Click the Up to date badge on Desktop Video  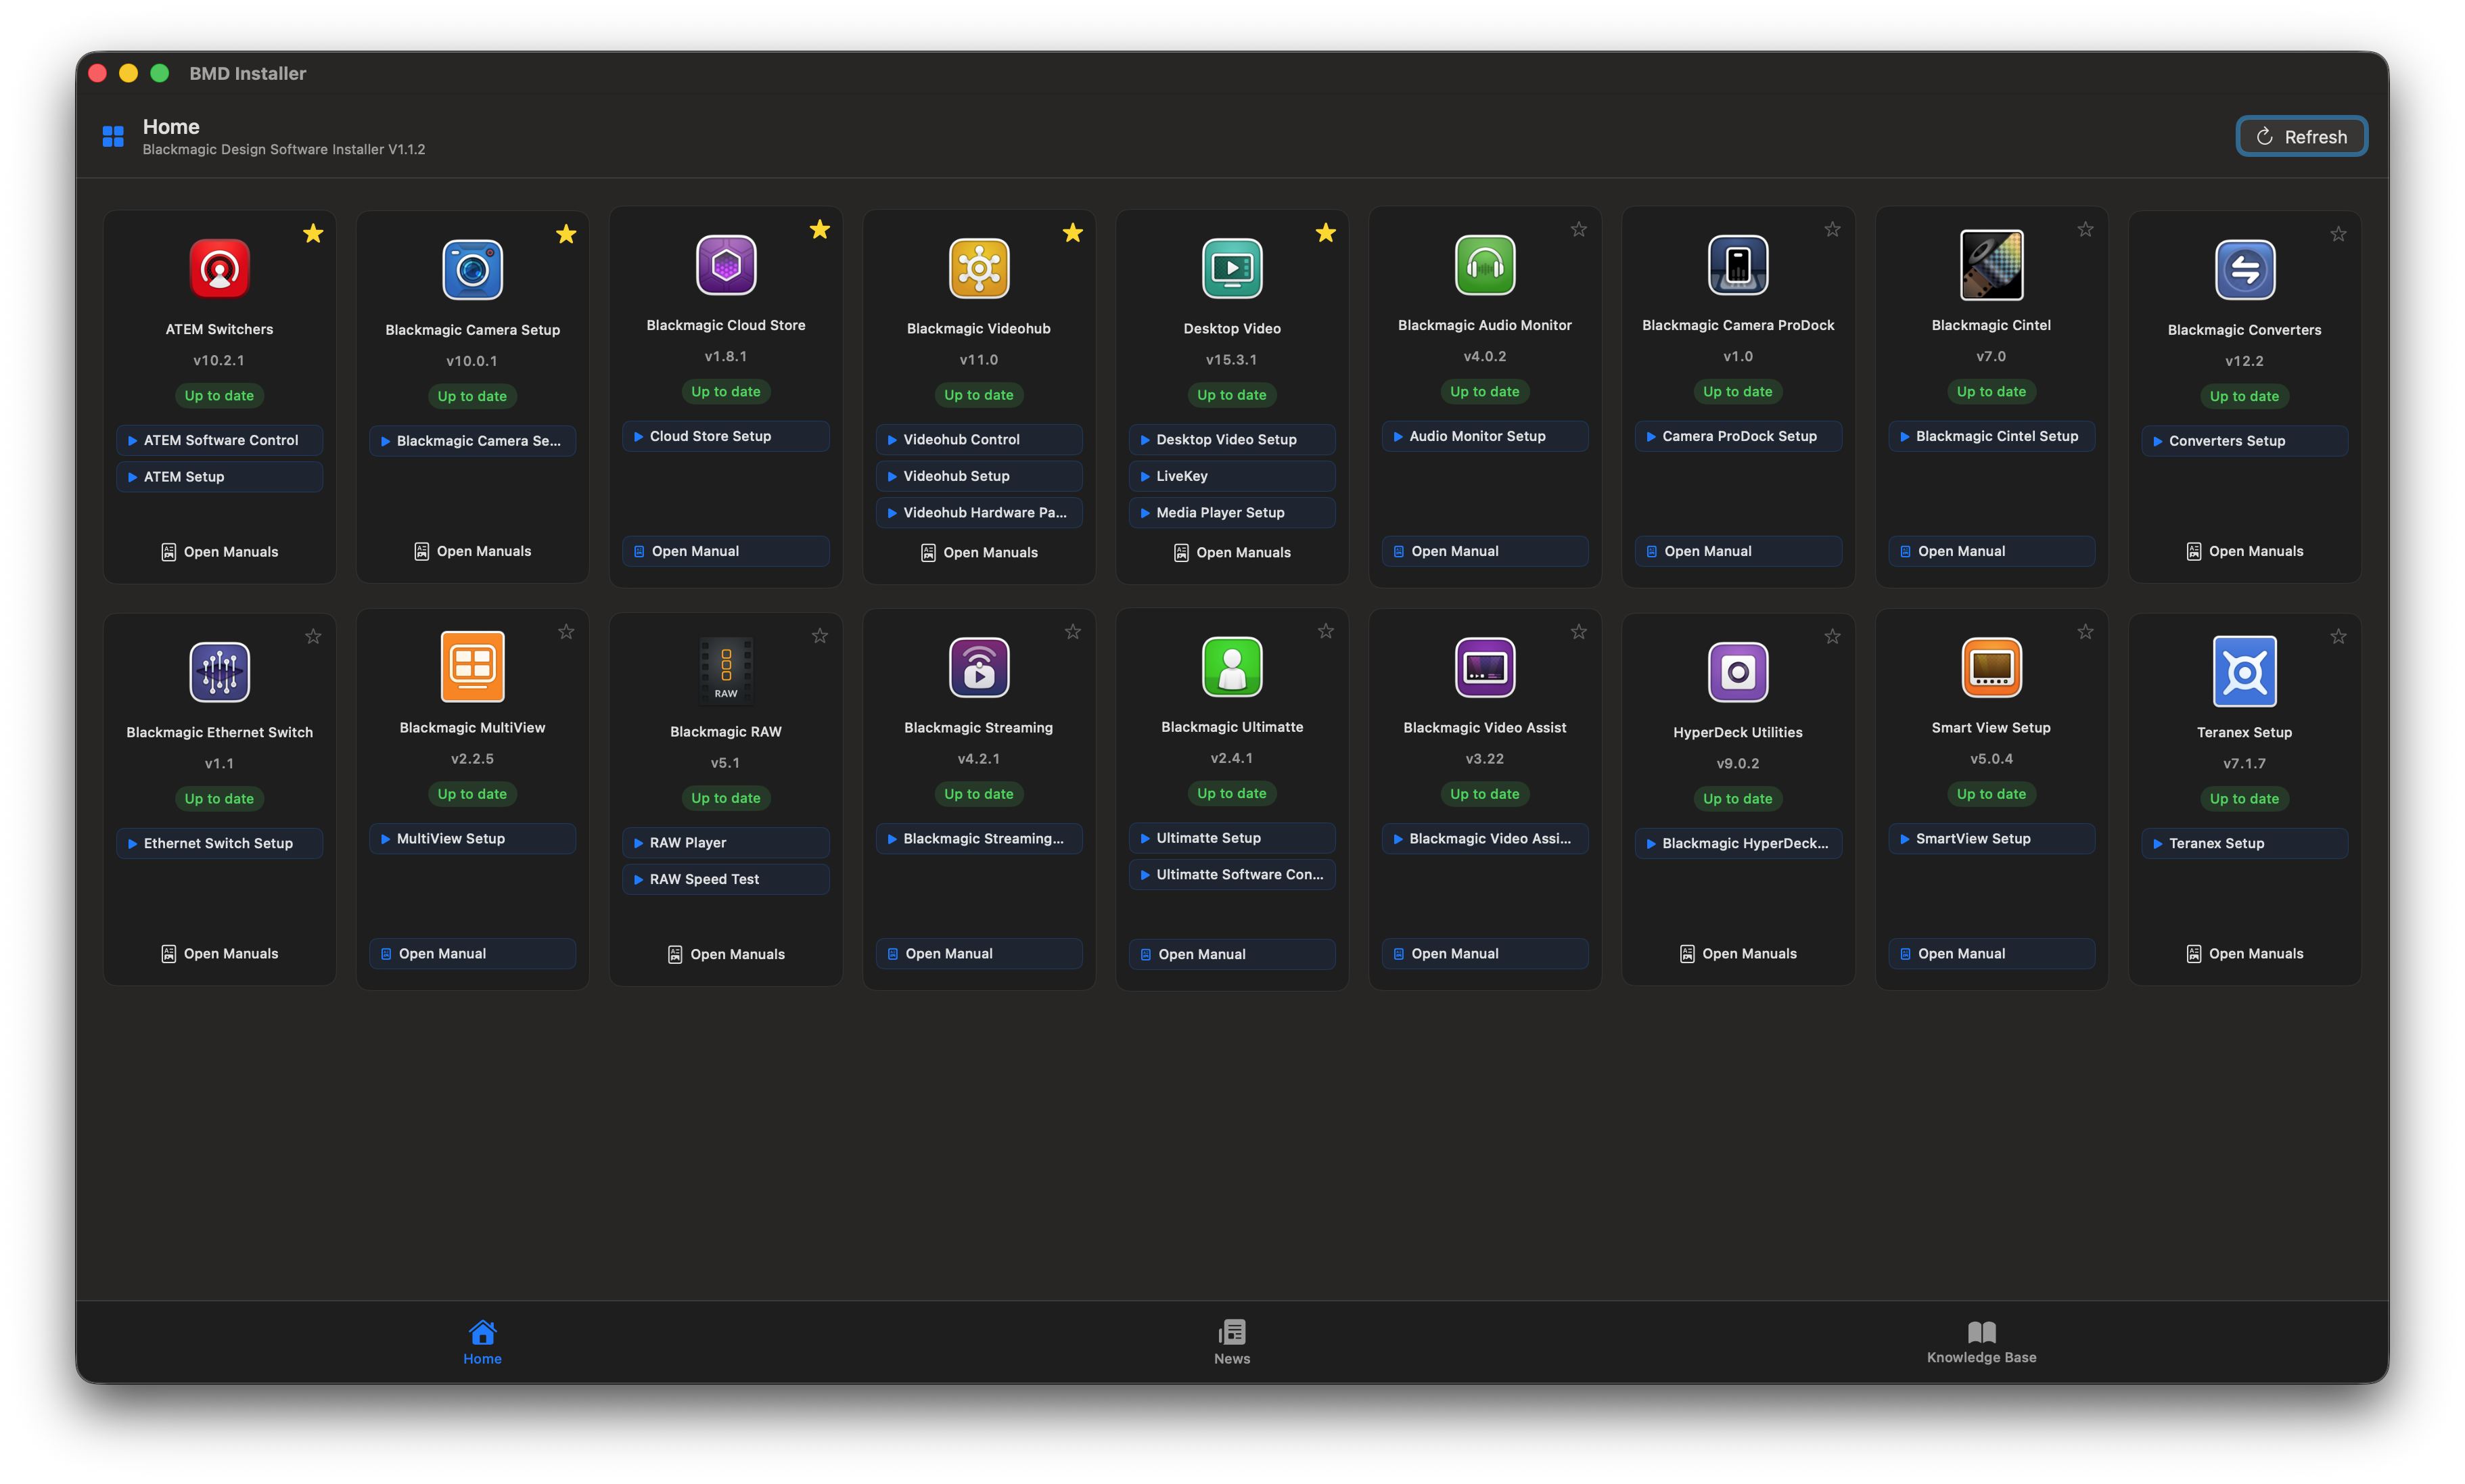[1231, 394]
